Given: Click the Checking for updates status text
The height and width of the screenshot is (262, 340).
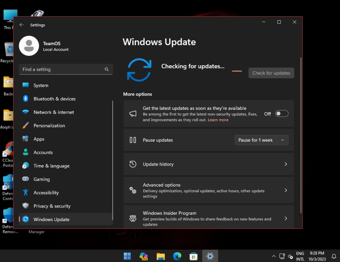Looking at the screenshot, I should click(193, 66).
